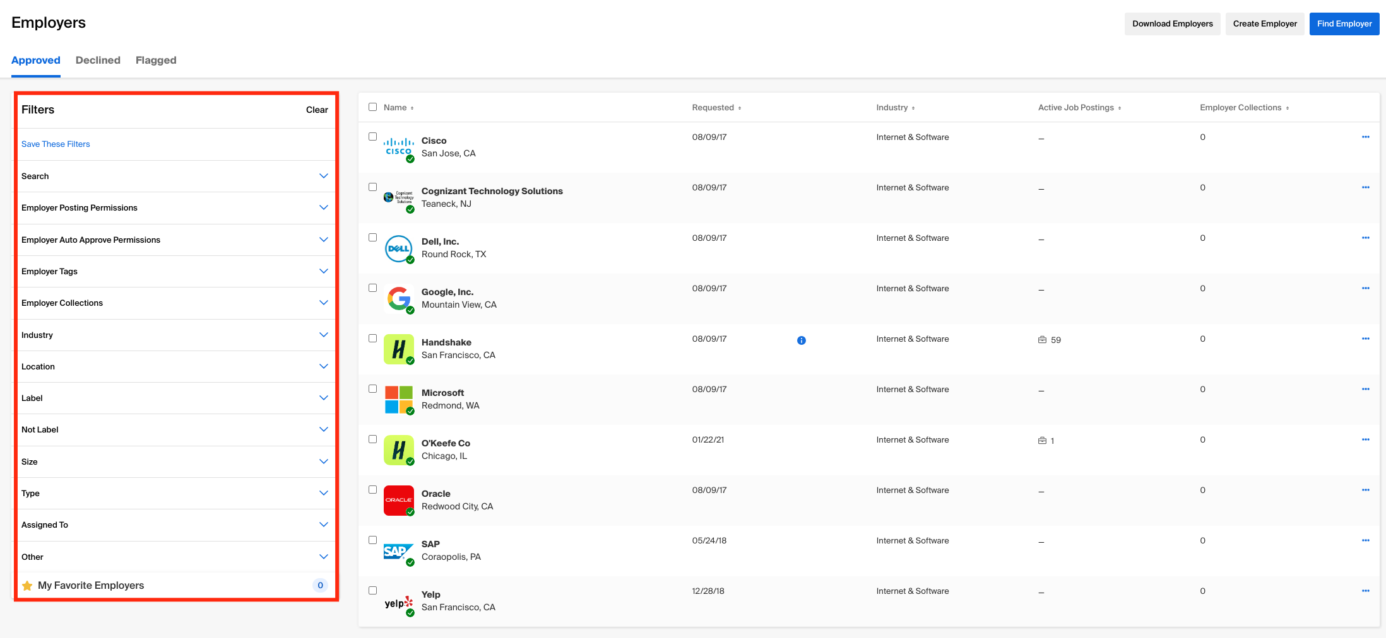Expand the Industry filter
The height and width of the screenshot is (638, 1386).
tap(175, 335)
